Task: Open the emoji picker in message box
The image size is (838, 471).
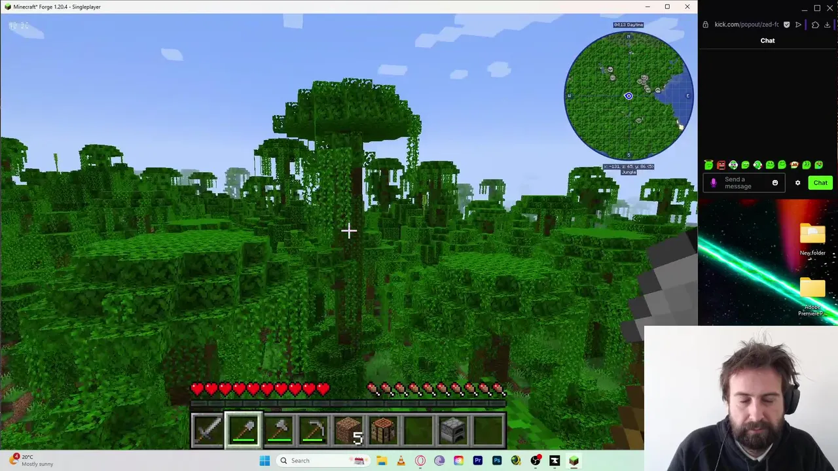Action: (x=775, y=183)
